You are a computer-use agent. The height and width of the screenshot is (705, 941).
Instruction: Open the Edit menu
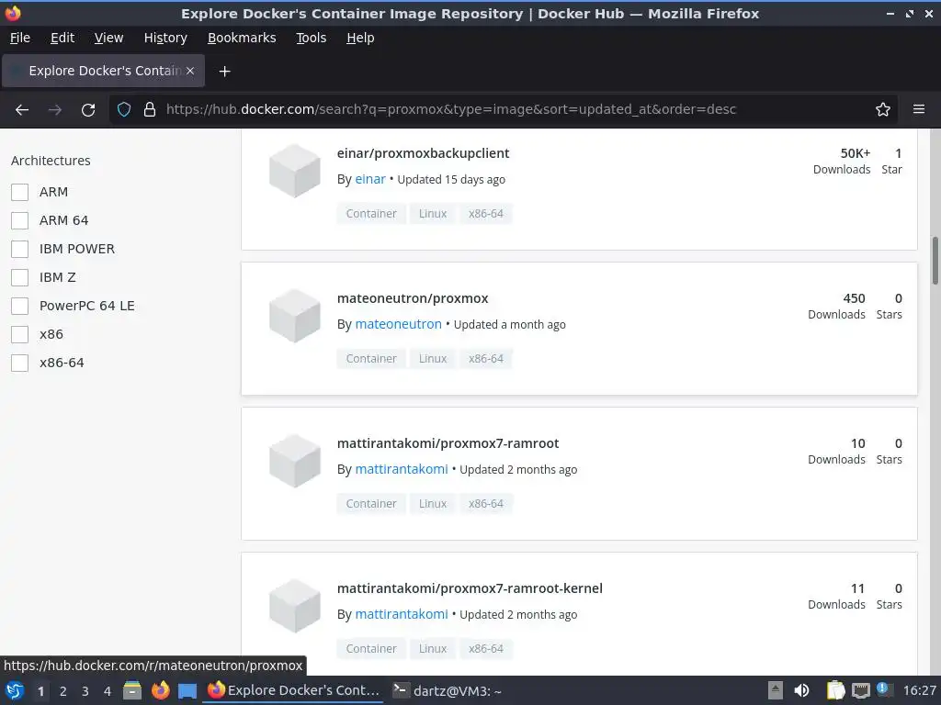(62, 38)
